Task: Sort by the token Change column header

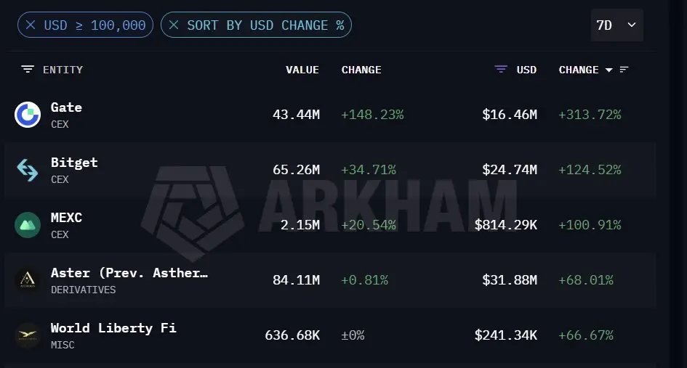Action: pos(361,70)
